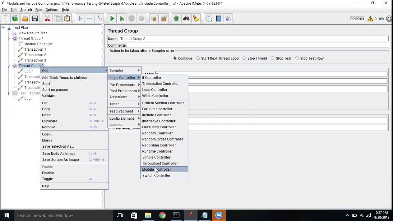Select the Stop Test radio button

pos(273,58)
